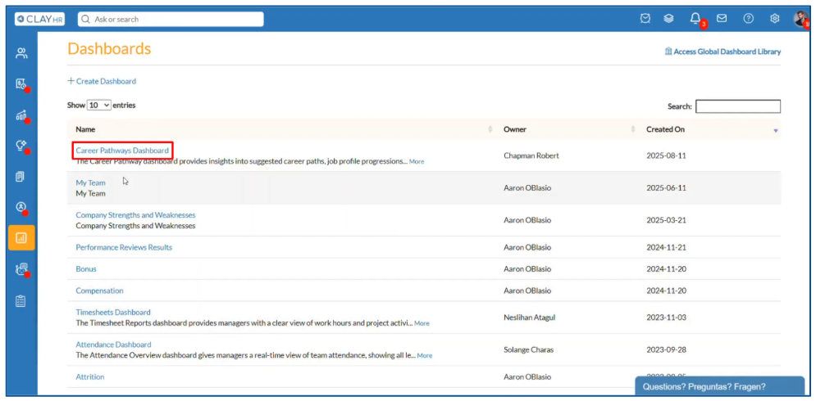Screen dimensions: 816x401
Task: Select the highlighted dashboards chart sidebar icon
Action: click(x=21, y=238)
